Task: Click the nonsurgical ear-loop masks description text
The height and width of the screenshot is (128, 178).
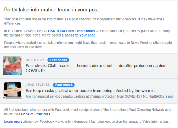Action: coord(99,96)
